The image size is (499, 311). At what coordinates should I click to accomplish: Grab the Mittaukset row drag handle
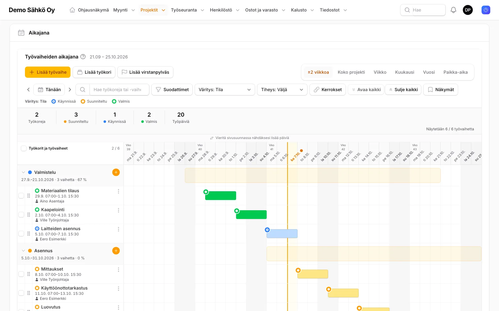tap(29, 274)
